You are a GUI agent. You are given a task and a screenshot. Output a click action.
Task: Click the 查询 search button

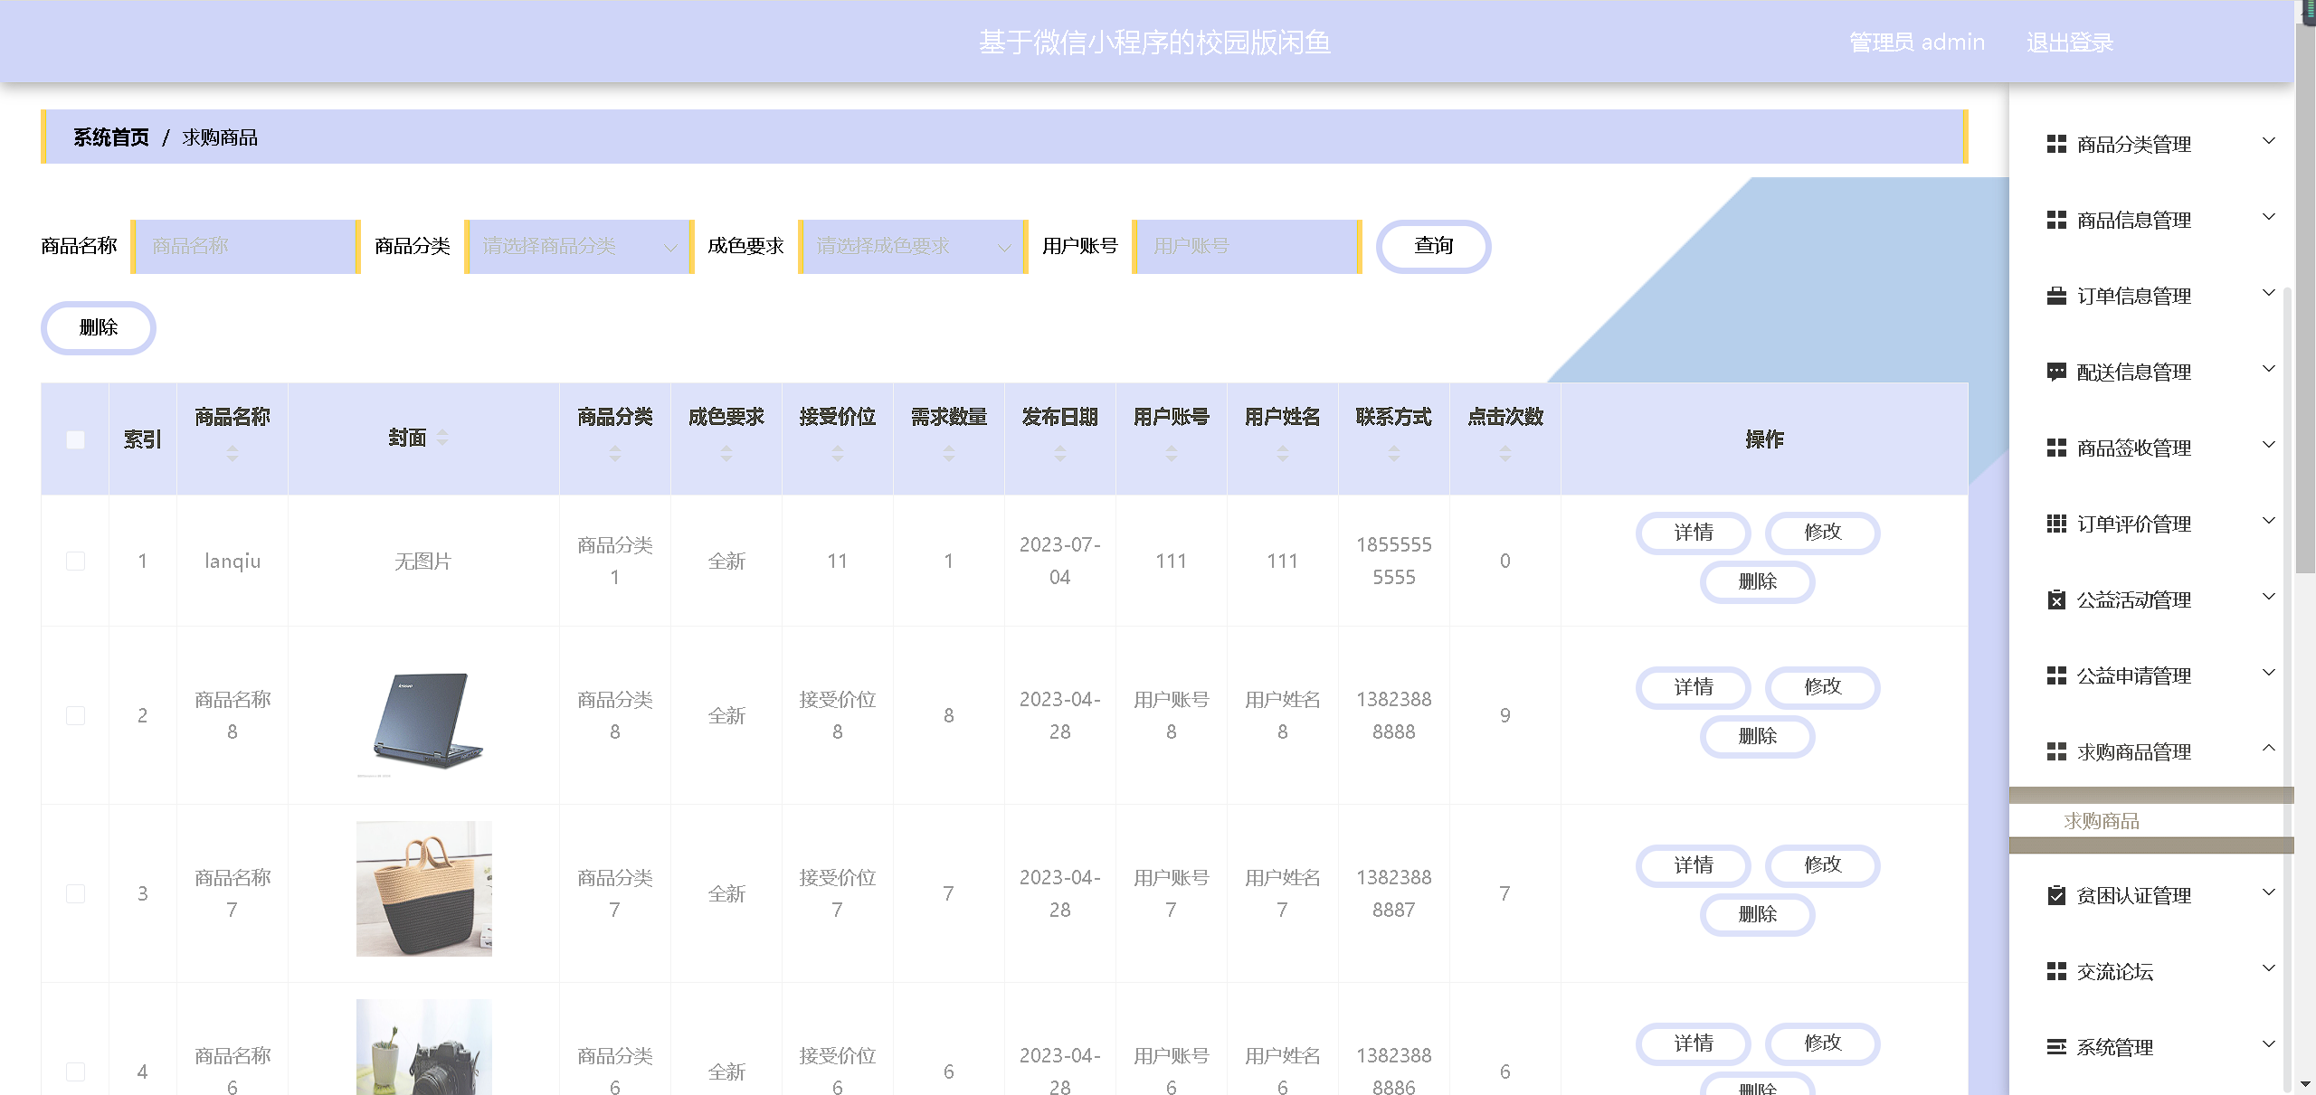click(1433, 246)
